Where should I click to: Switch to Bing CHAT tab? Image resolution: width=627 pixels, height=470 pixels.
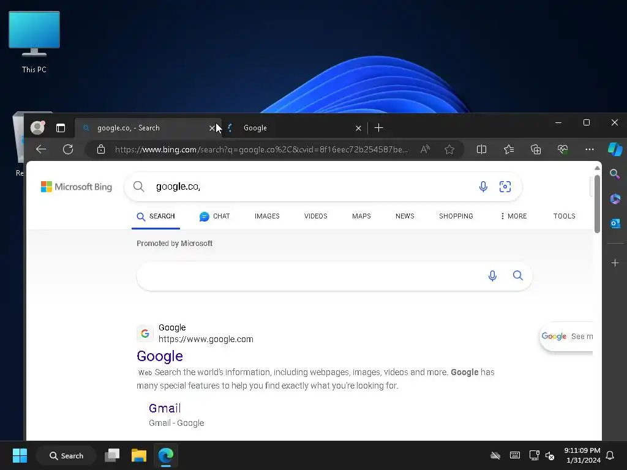pos(215,216)
